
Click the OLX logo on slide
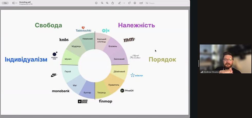pos(106,30)
